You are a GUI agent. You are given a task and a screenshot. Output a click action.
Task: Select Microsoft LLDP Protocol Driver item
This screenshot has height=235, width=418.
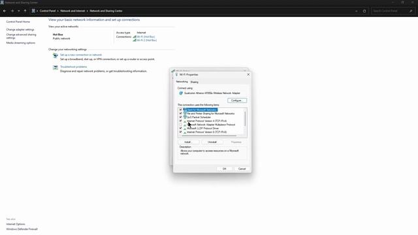click(x=202, y=129)
